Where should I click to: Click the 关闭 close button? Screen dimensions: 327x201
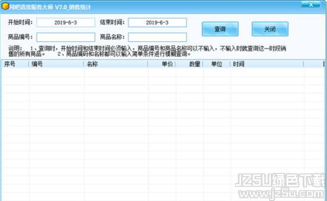point(270,29)
